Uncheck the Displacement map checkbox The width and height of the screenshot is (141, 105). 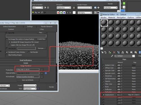[103, 95]
